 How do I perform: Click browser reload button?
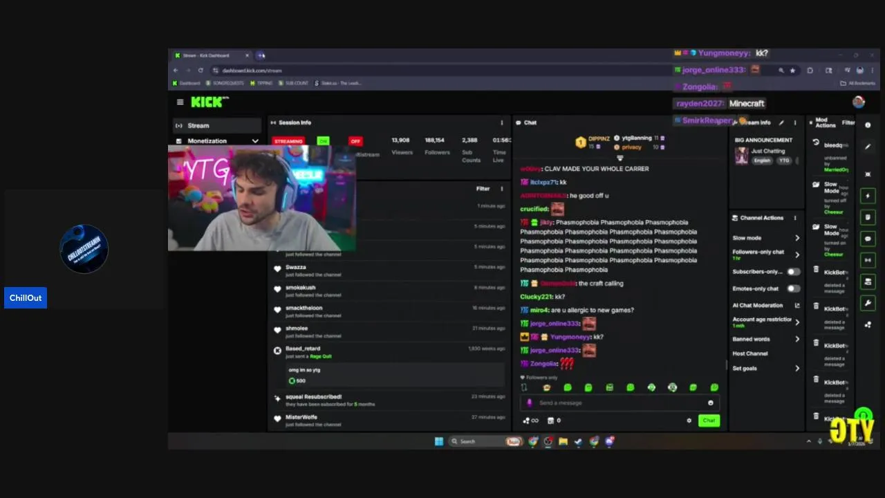coord(201,71)
